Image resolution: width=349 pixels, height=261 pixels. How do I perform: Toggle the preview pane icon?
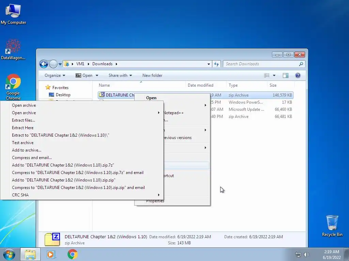point(286,75)
